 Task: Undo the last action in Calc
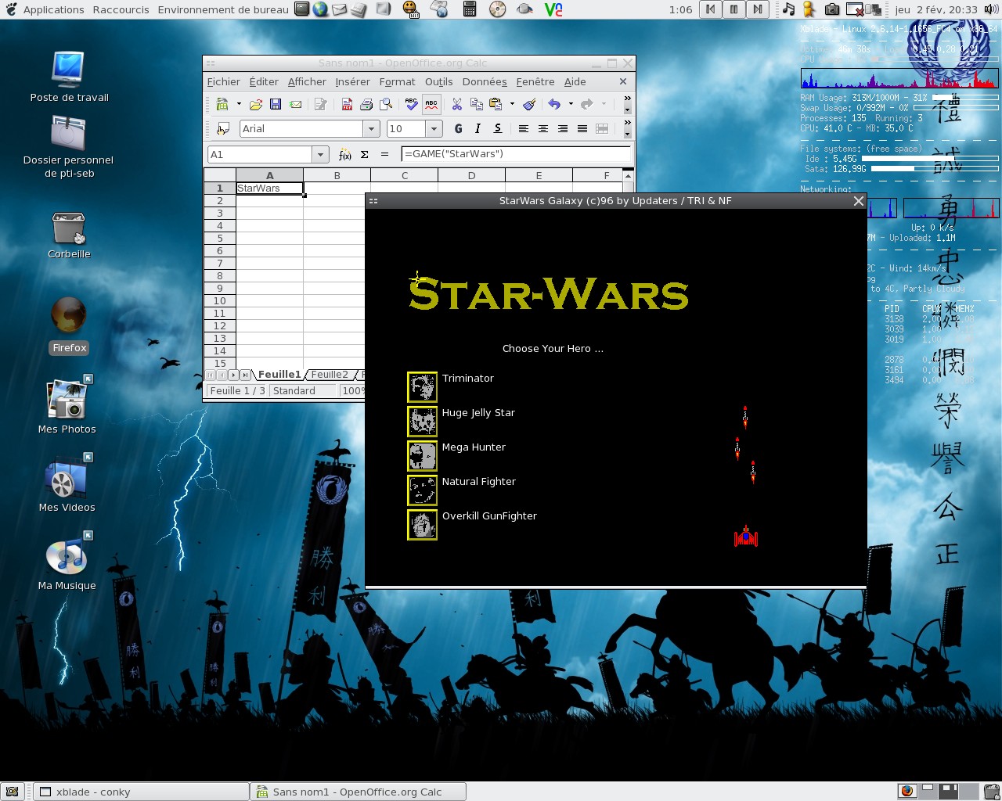coord(554,104)
